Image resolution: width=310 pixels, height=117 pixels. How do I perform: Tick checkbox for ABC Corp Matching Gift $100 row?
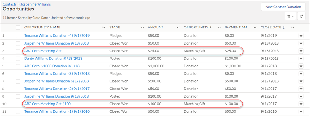tap(18, 104)
